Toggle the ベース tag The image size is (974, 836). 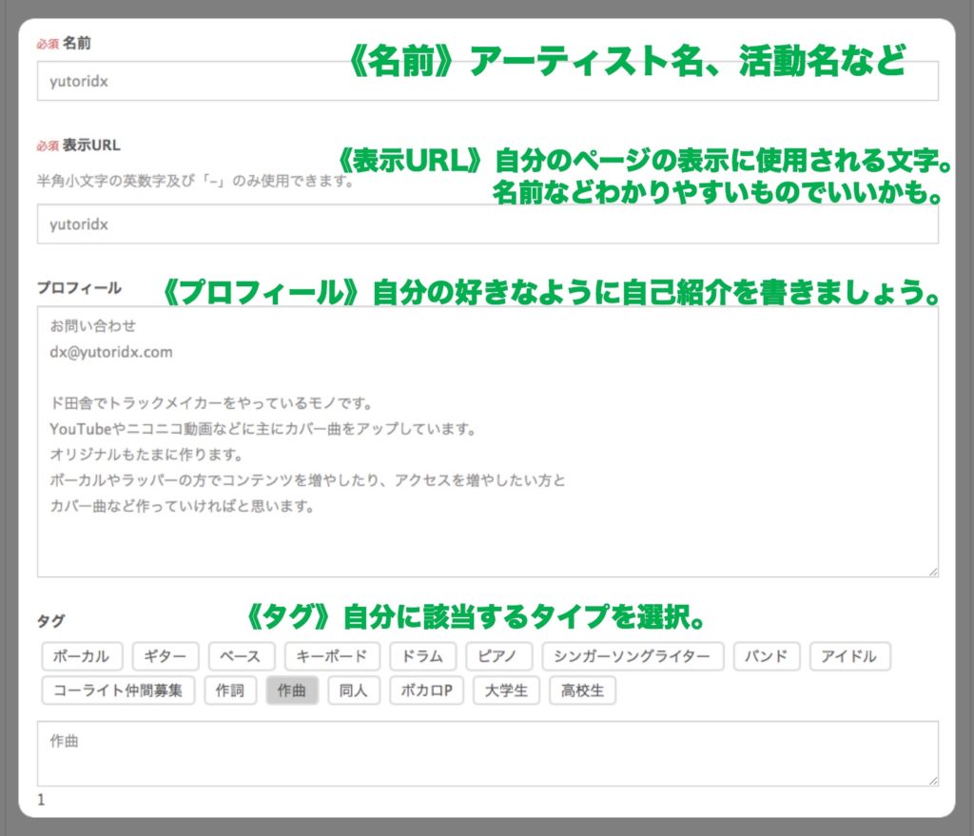[241, 656]
